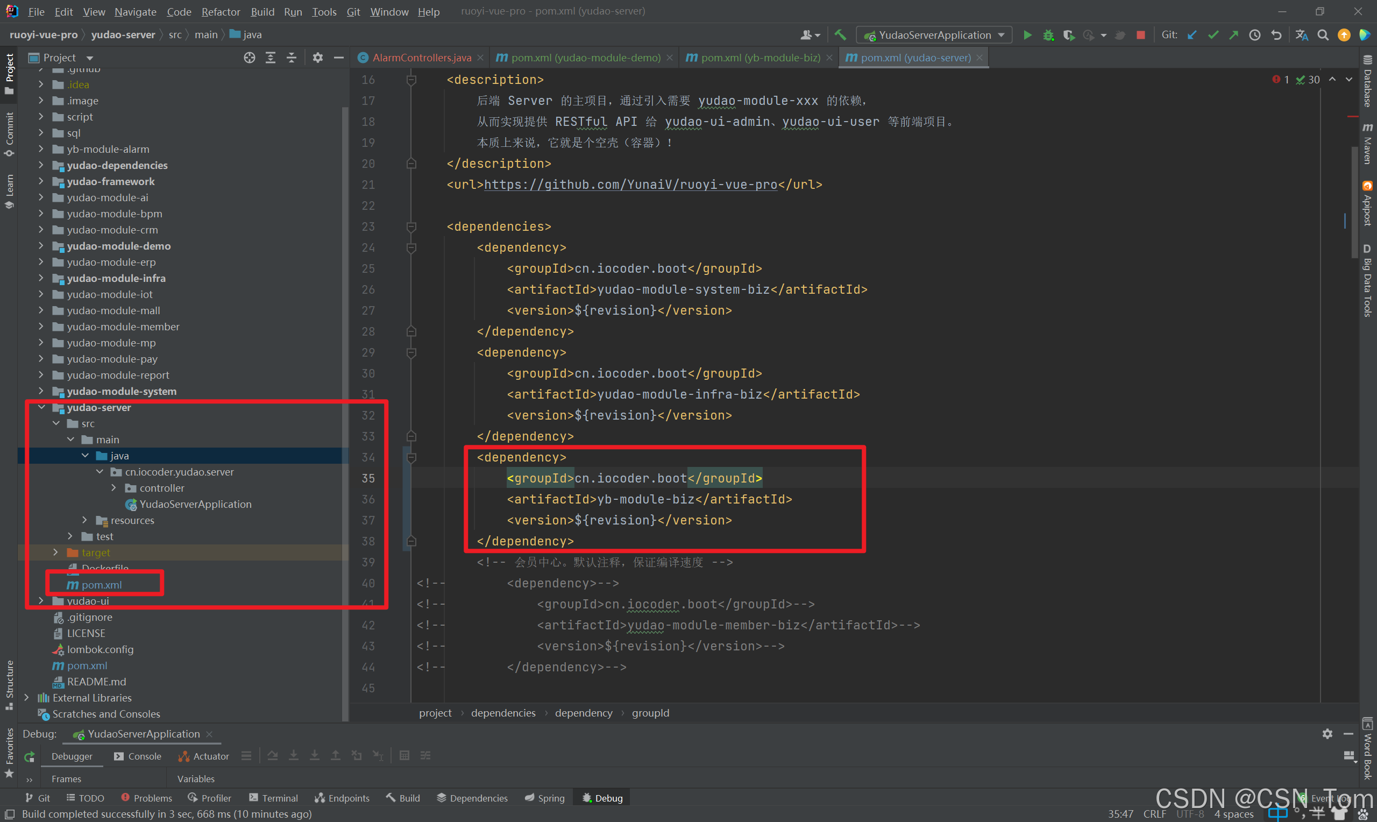Screen dimensions: 1377x822
Task: Select lombok.config in project tree
Action: tap(100, 649)
